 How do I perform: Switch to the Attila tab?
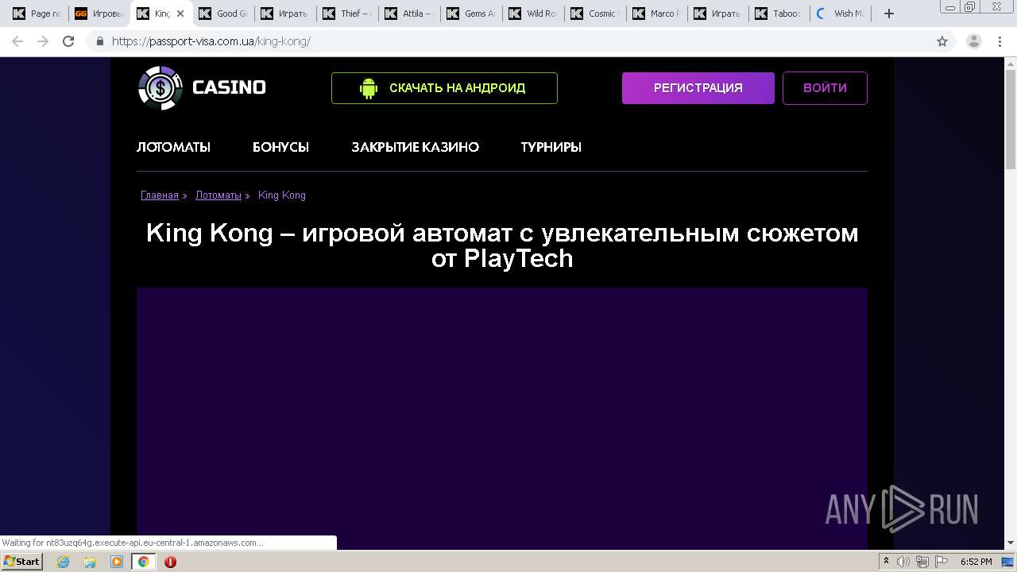point(409,14)
